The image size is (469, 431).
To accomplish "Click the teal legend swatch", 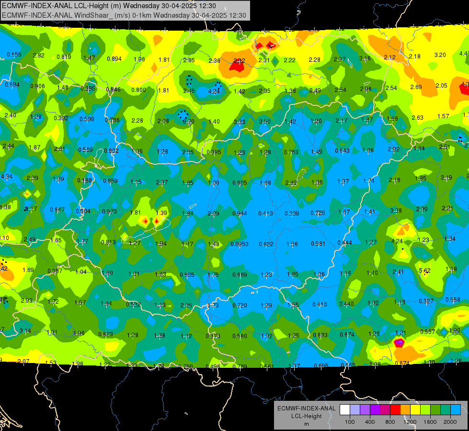I will pyautogui.click(x=446, y=409).
